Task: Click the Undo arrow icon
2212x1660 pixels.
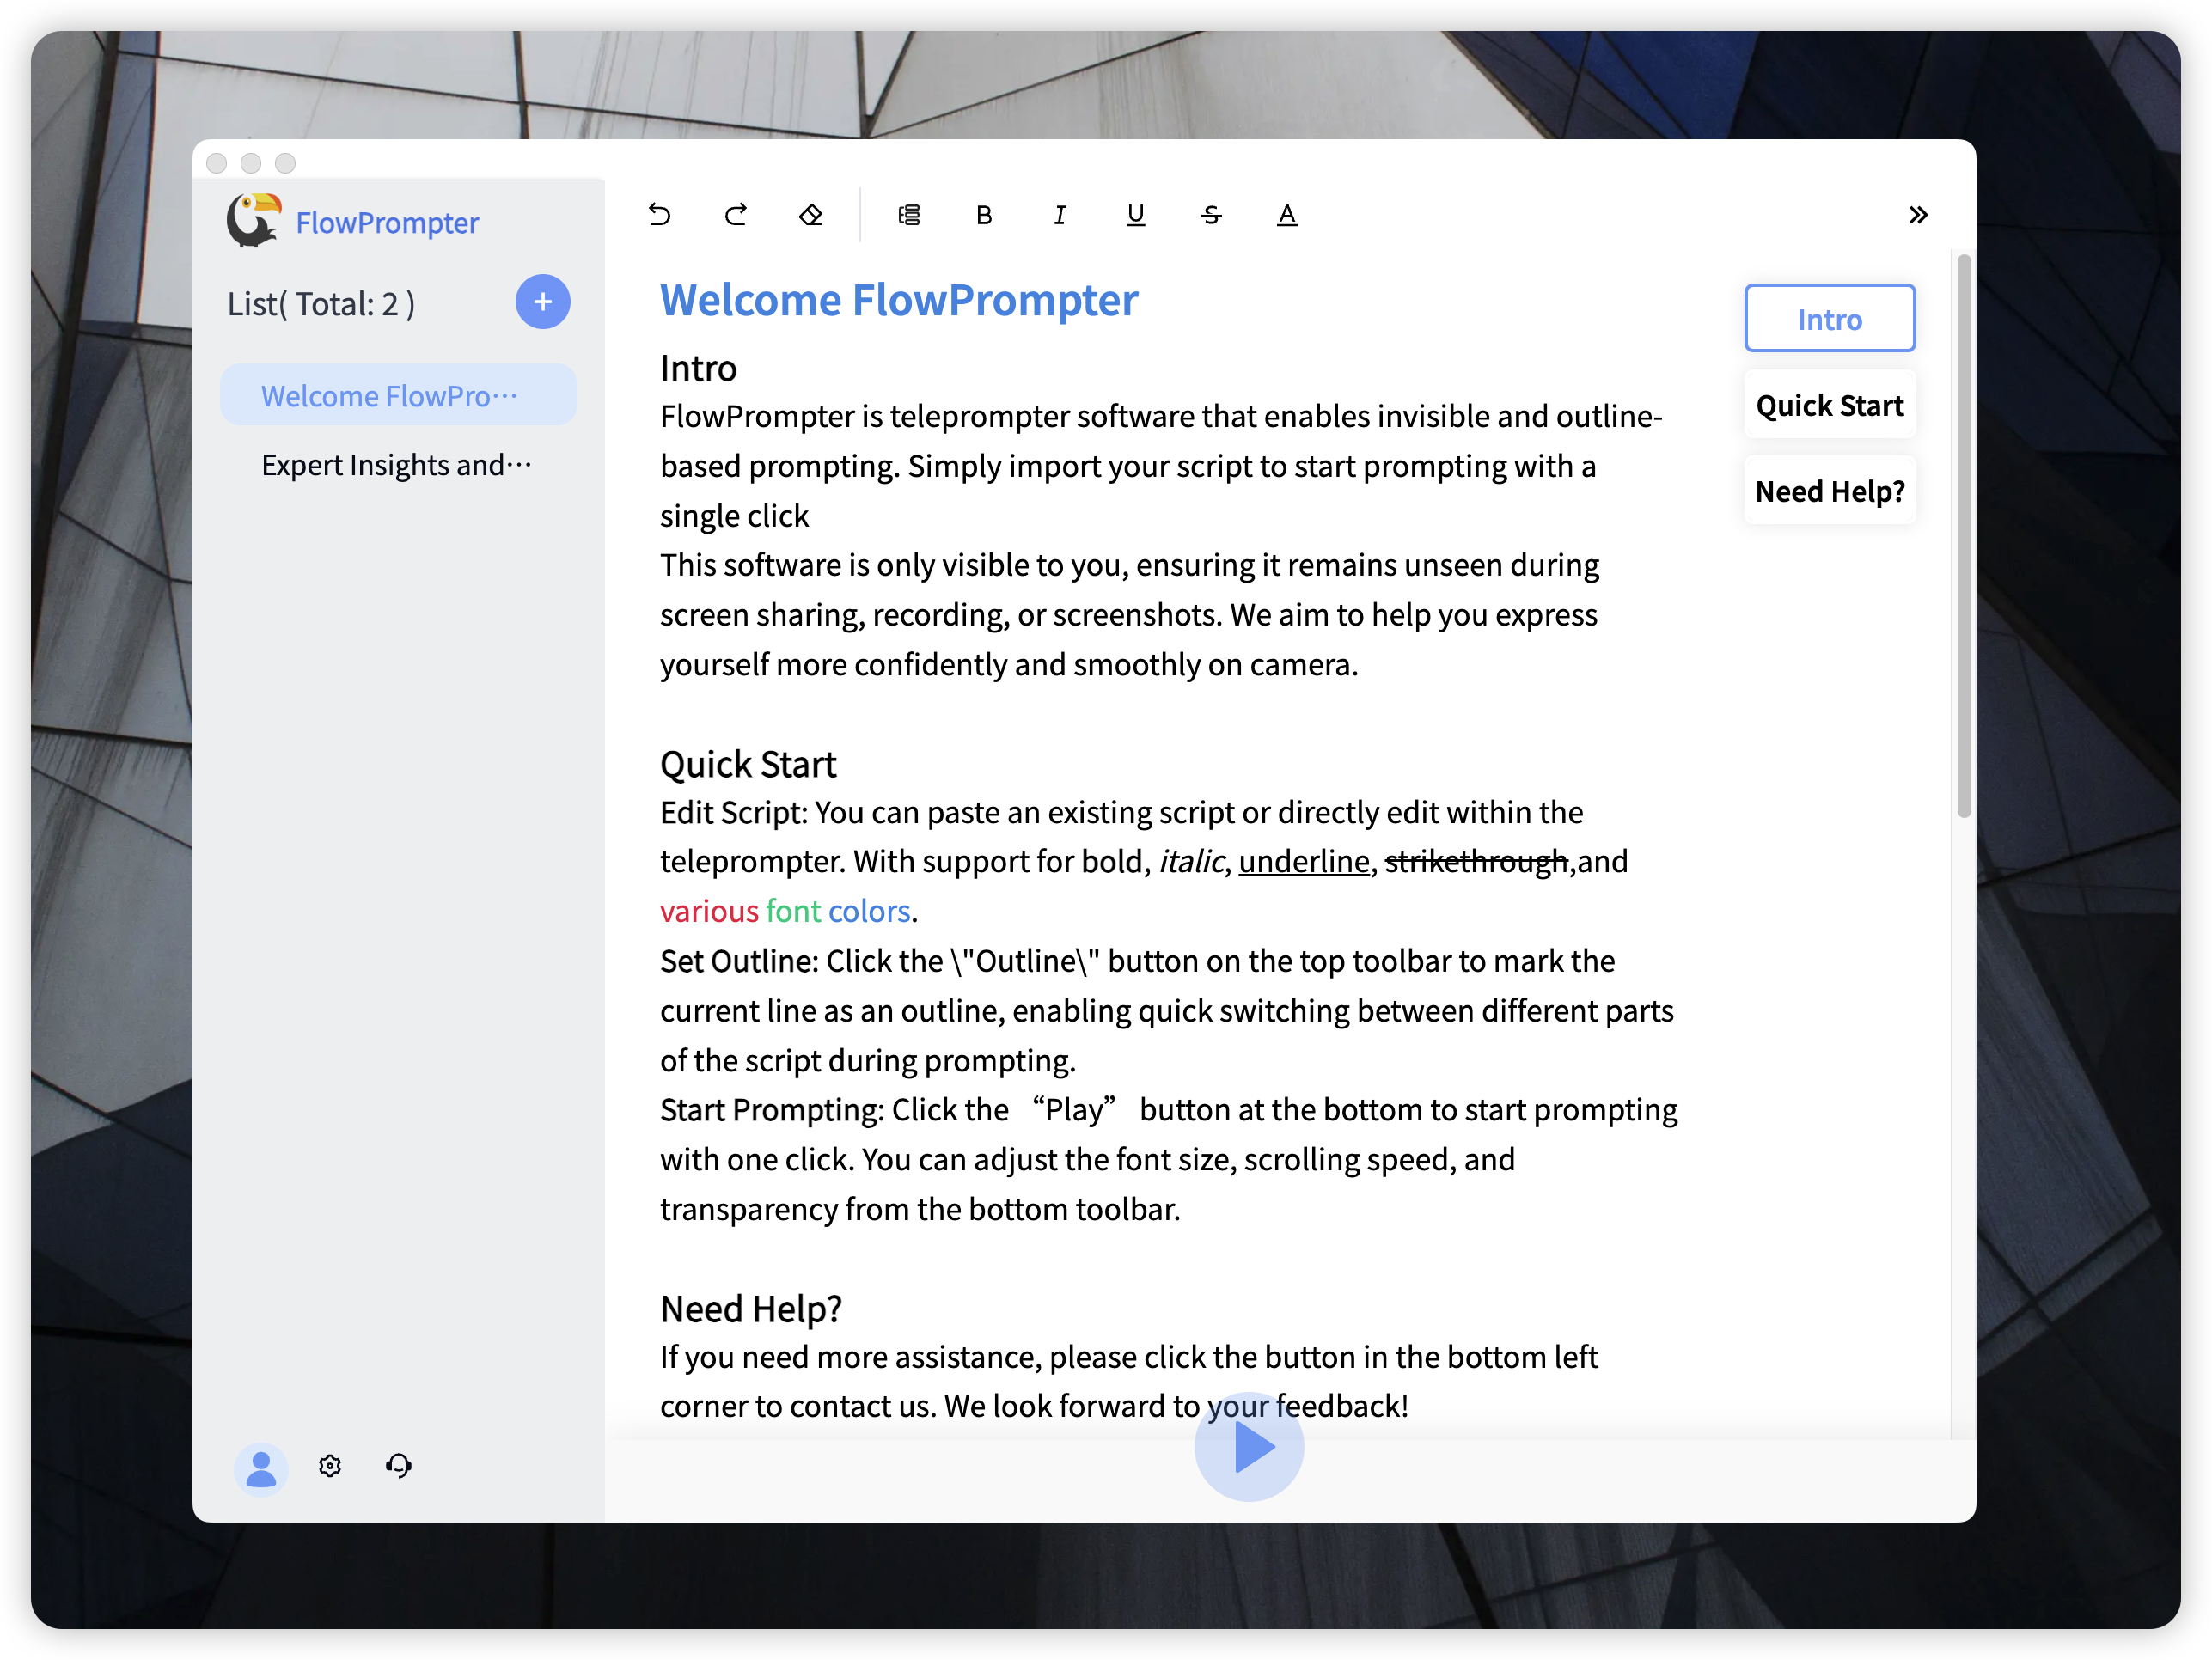Action: click(659, 215)
